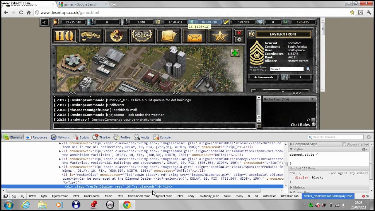The height and width of the screenshot is (211, 375).
Task: Open the Achievements button
Action: point(264,77)
